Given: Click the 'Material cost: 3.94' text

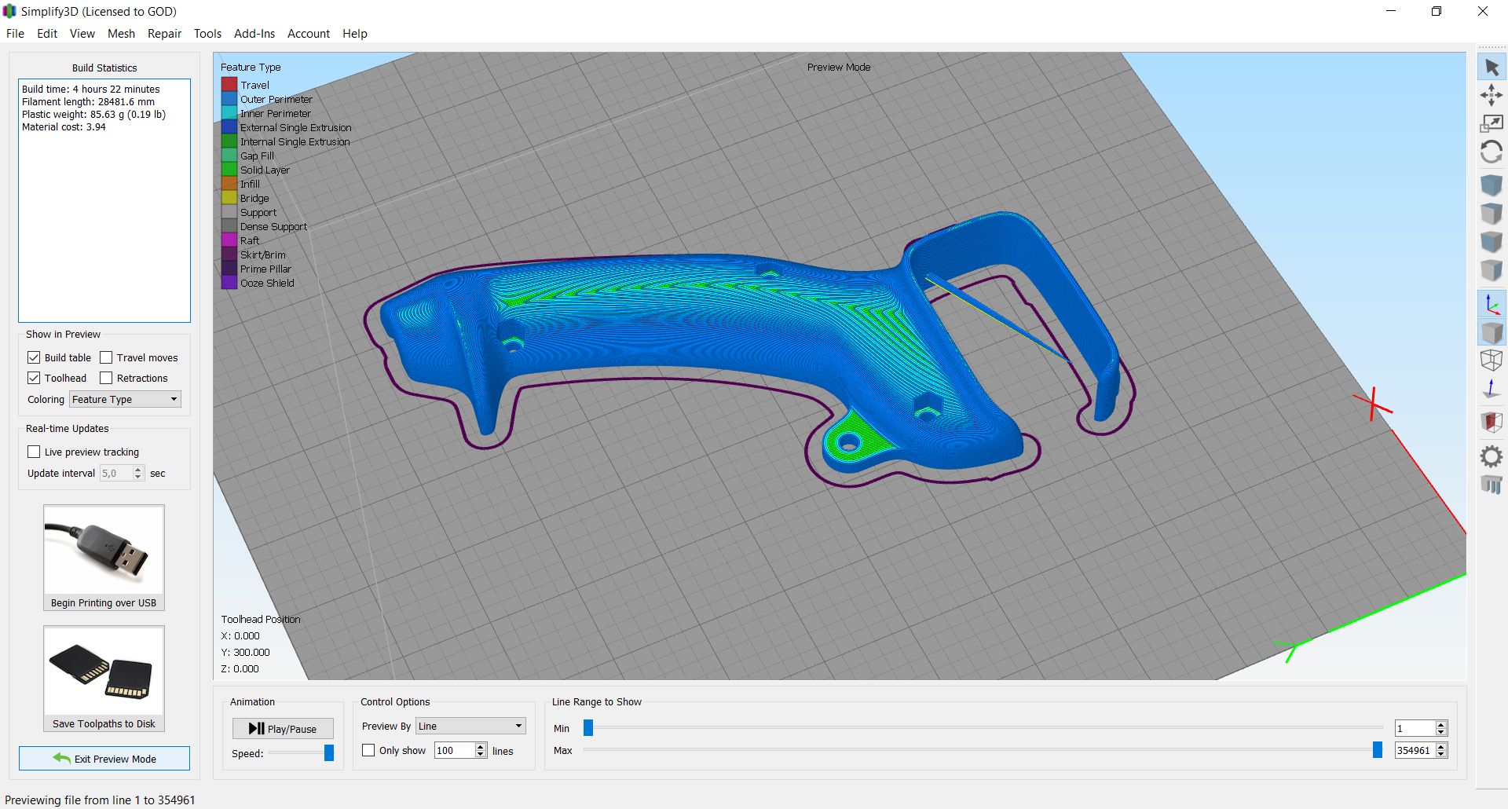Looking at the screenshot, I should [64, 127].
